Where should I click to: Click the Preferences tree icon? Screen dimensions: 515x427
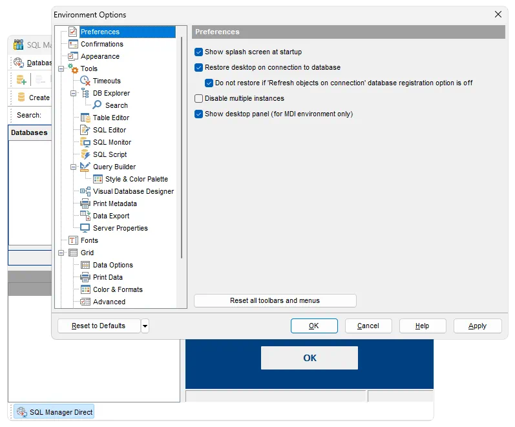coord(73,32)
